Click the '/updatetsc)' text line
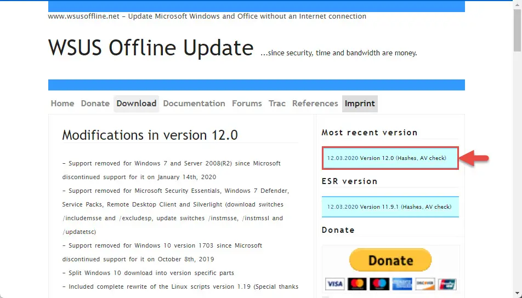The width and height of the screenshot is (522, 298). click(79, 232)
